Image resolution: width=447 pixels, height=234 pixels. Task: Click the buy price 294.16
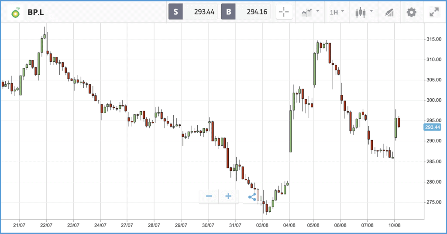(x=257, y=12)
